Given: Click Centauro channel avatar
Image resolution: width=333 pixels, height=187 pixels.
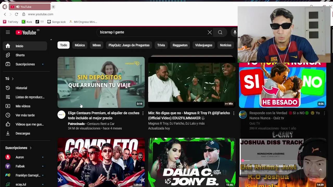Looking at the screenshot, I should pos(61,115).
